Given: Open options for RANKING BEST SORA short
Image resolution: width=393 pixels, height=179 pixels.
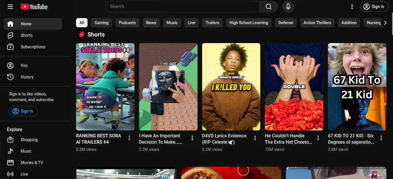Looking at the screenshot, I should [x=129, y=138].
